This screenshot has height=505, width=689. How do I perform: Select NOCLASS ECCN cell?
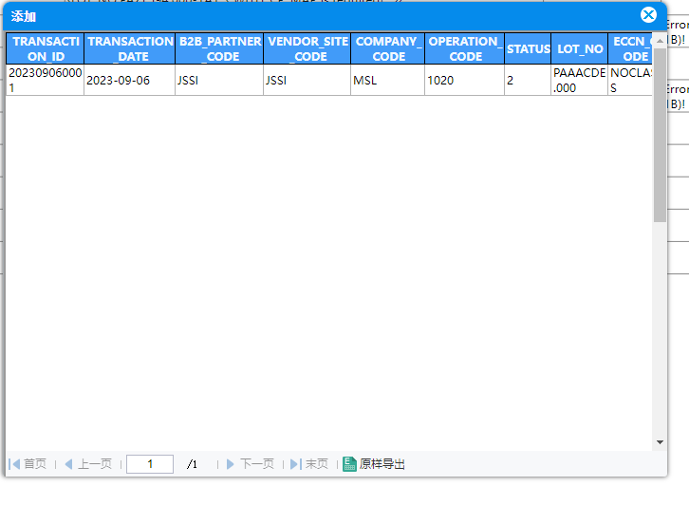630,80
